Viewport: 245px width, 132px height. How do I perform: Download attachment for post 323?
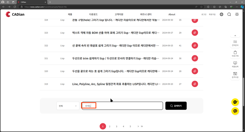[x=195, y=33]
